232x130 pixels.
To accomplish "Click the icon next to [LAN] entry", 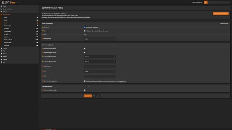I will [37, 17].
